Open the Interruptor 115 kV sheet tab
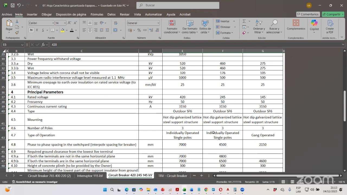Viewport: 347px width, 195px height. coord(90,176)
